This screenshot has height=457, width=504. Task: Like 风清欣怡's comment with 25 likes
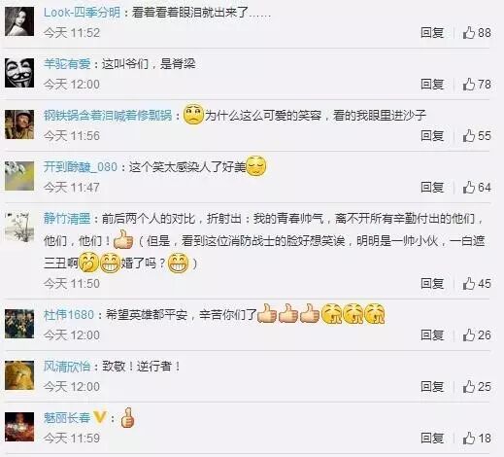pyautogui.click(x=468, y=386)
